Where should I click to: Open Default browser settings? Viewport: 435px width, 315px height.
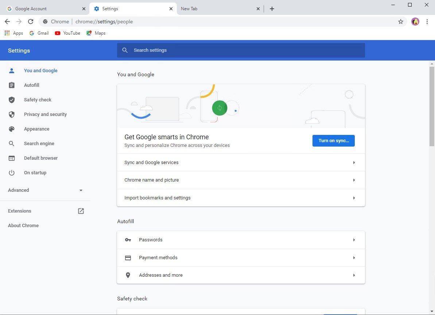41,158
